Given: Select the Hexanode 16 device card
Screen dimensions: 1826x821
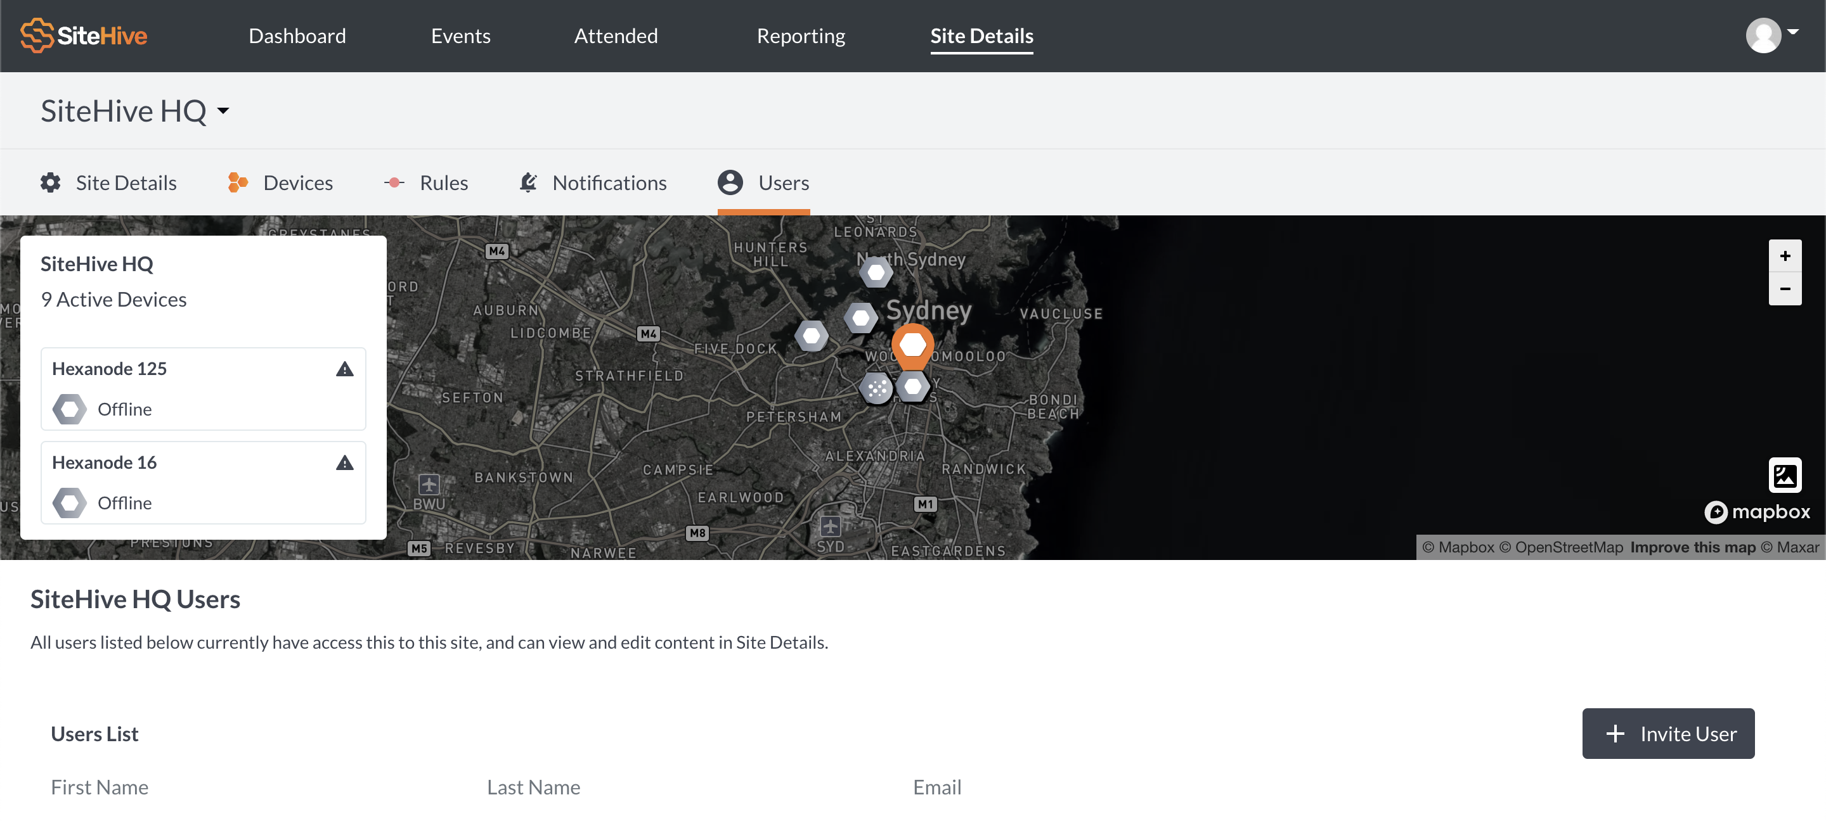Looking at the screenshot, I should tap(204, 482).
